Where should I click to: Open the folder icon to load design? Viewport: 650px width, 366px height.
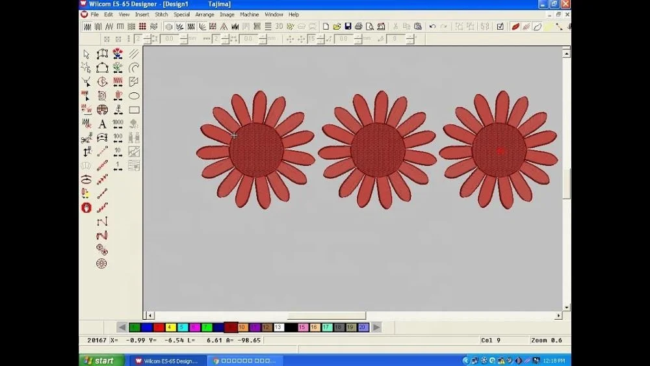pos(337,26)
